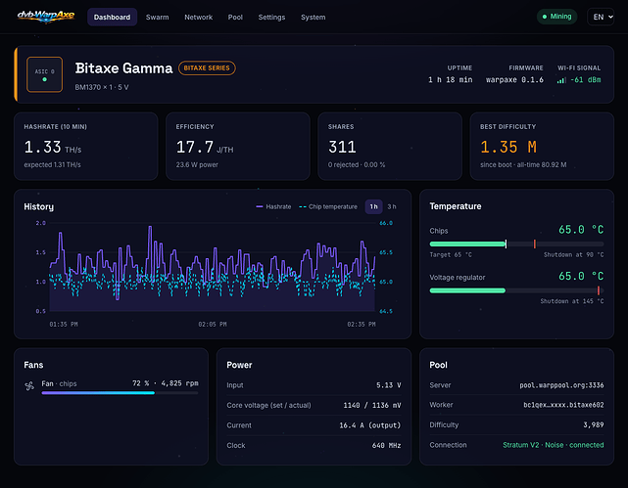The width and height of the screenshot is (628, 488).
Task: Click the Chips temperature progress bar
Action: tap(516, 244)
